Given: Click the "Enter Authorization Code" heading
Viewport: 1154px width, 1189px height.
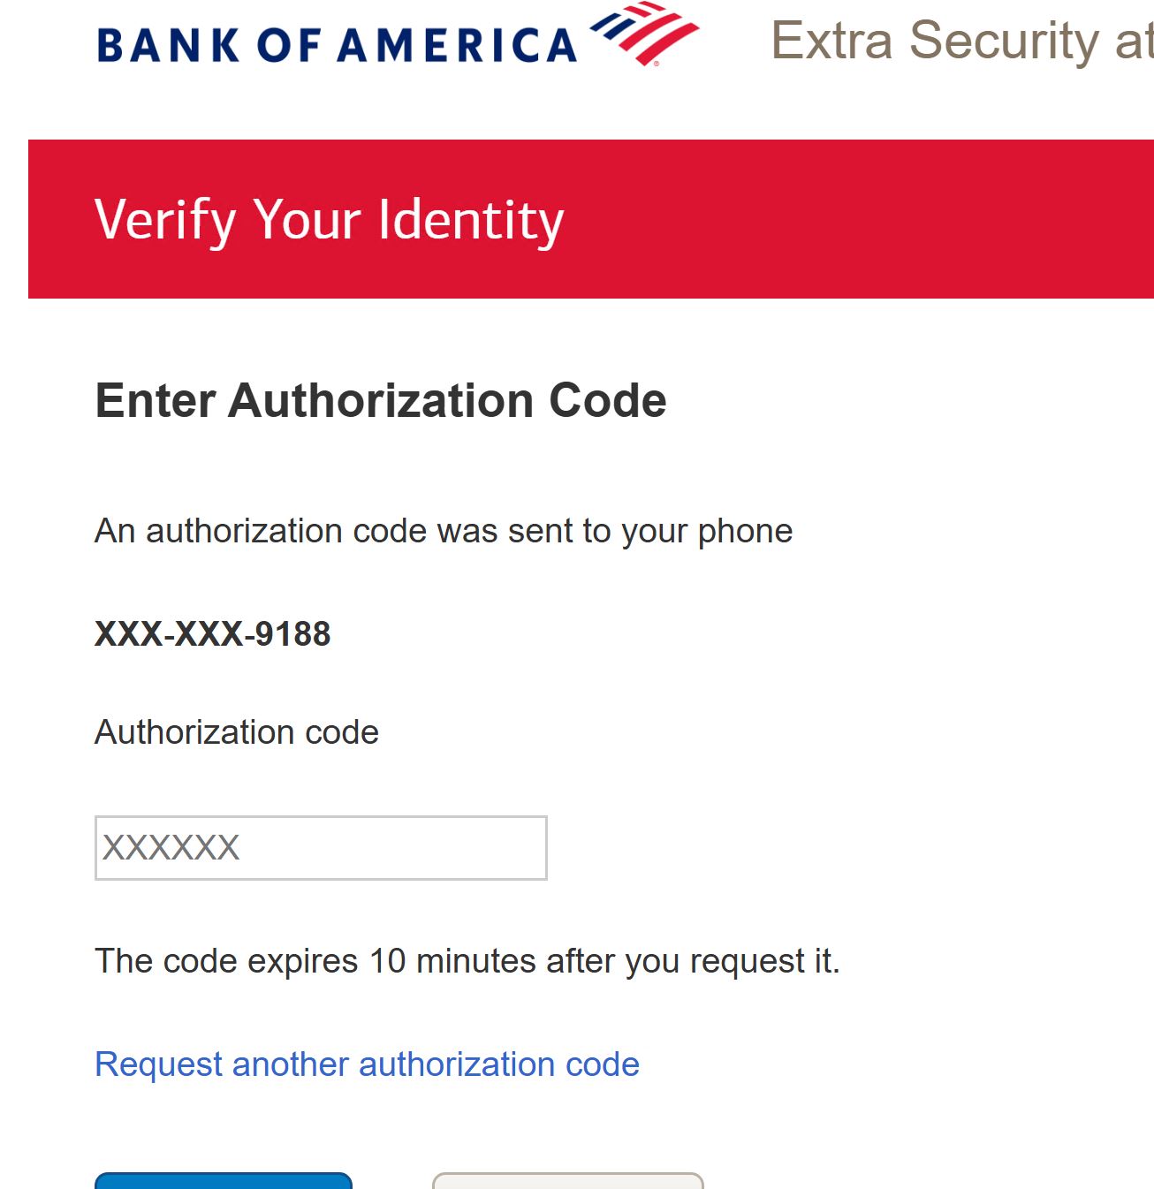Looking at the screenshot, I should 380,400.
